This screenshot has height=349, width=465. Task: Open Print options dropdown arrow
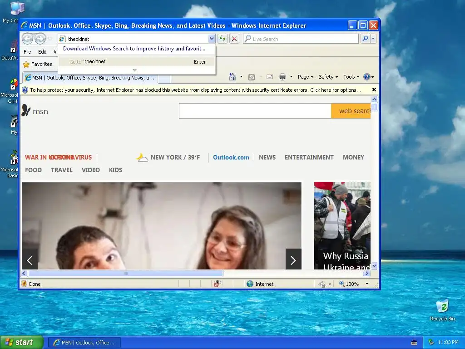(x=291, y=77)
